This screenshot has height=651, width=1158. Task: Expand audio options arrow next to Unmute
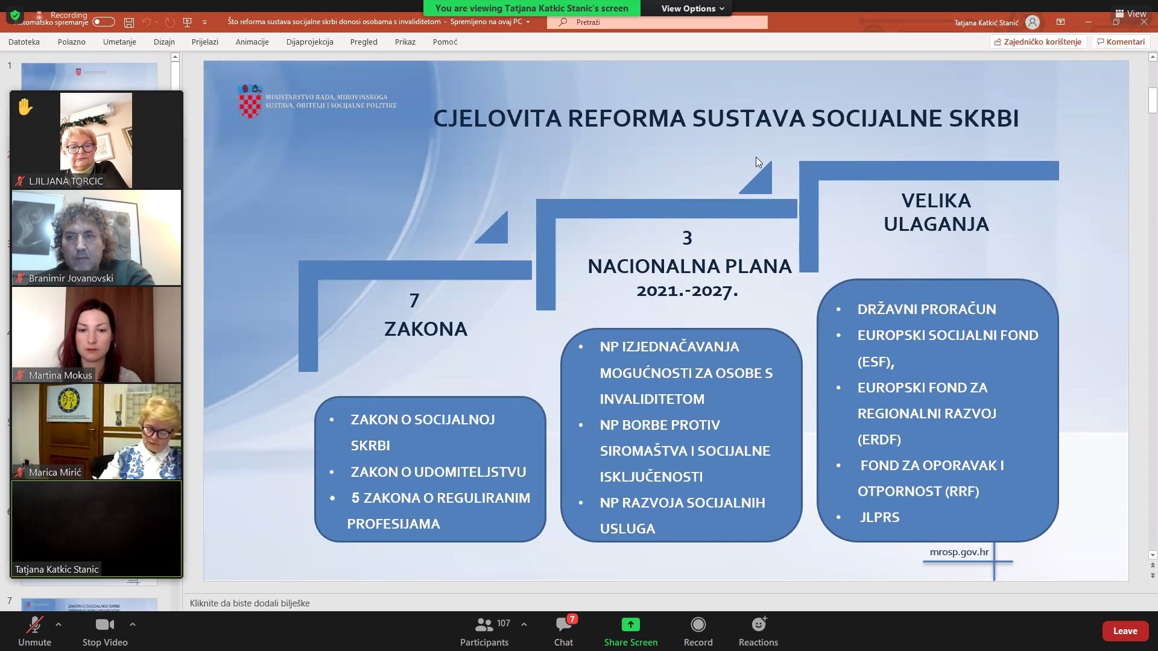click(59, 624)
